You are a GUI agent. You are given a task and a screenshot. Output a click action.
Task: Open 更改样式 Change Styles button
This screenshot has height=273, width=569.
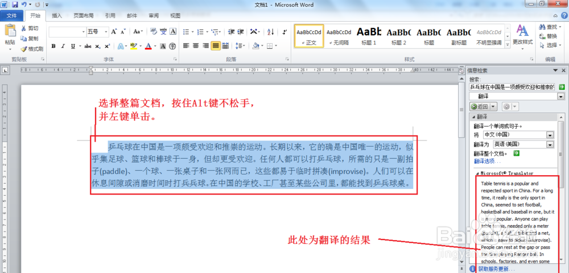click(522, 36)
